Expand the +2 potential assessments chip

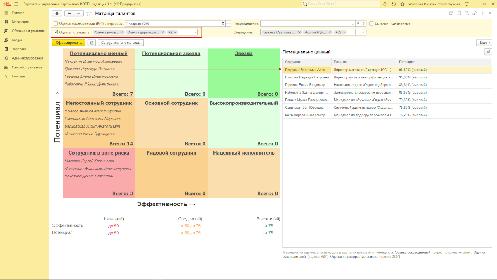[172, 32]
